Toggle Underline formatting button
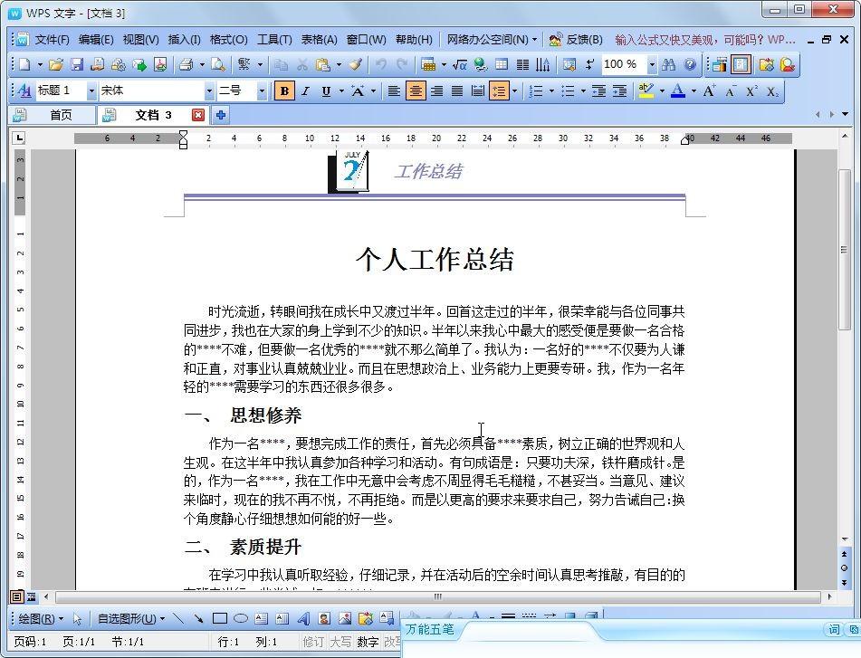The image size is (861, 658). pos(326,91)
